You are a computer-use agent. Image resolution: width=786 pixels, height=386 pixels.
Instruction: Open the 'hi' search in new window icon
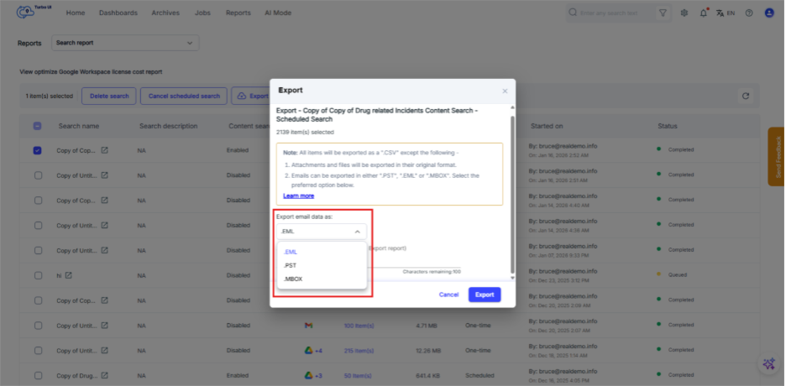[x=69, y=275]
